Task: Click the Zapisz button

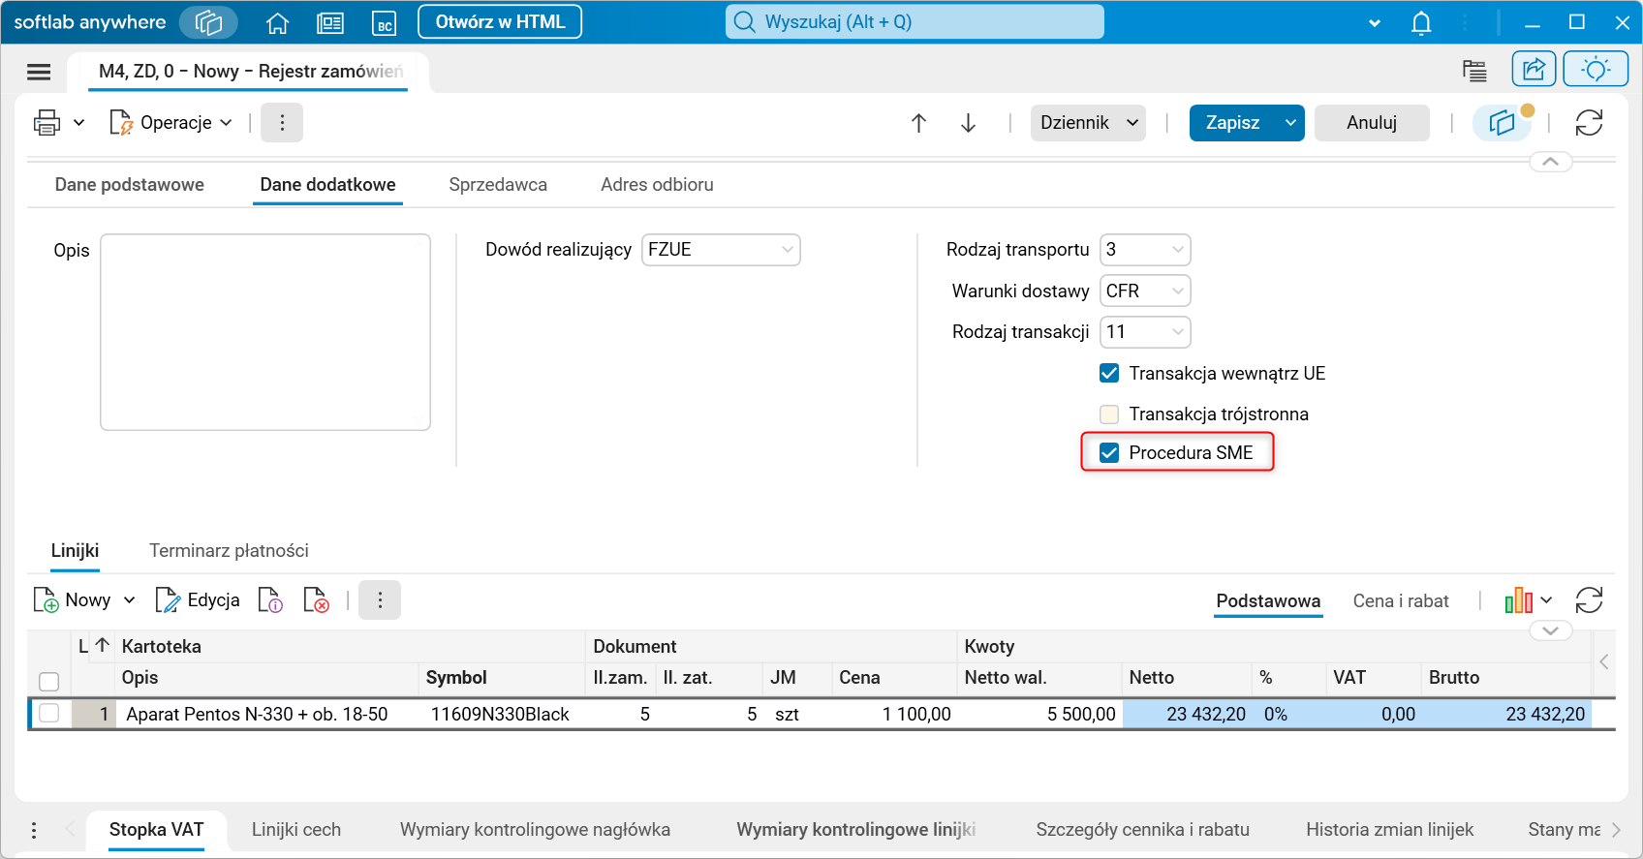Action: click(1233, 123)
